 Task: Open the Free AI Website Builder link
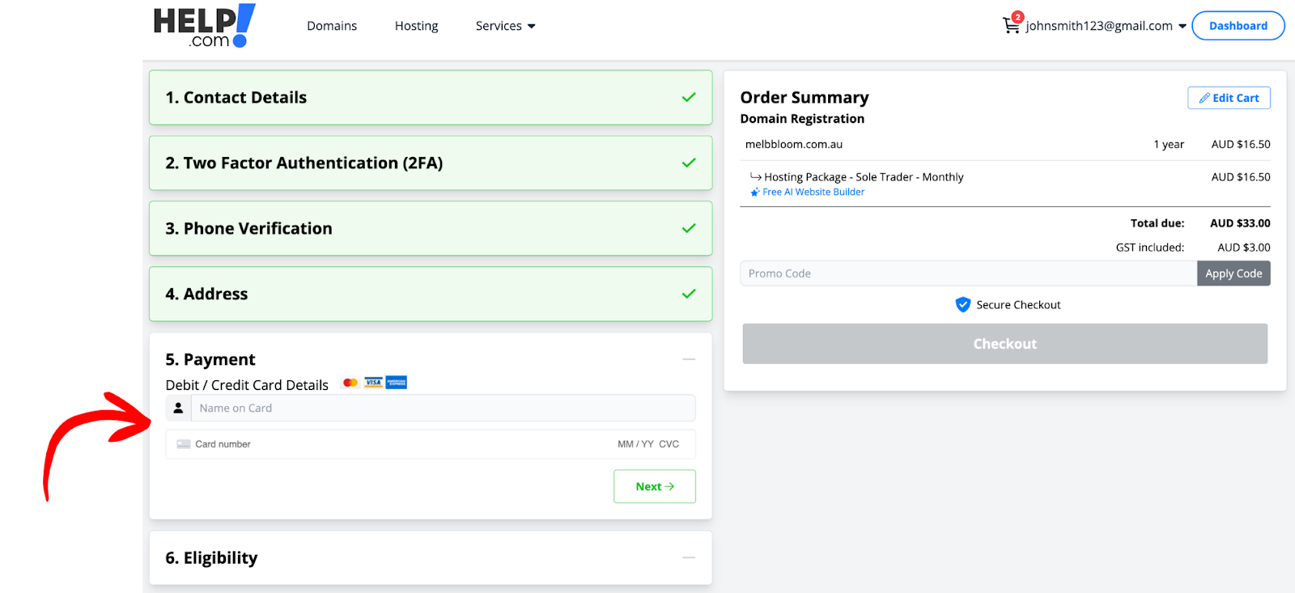coord(813,193)
